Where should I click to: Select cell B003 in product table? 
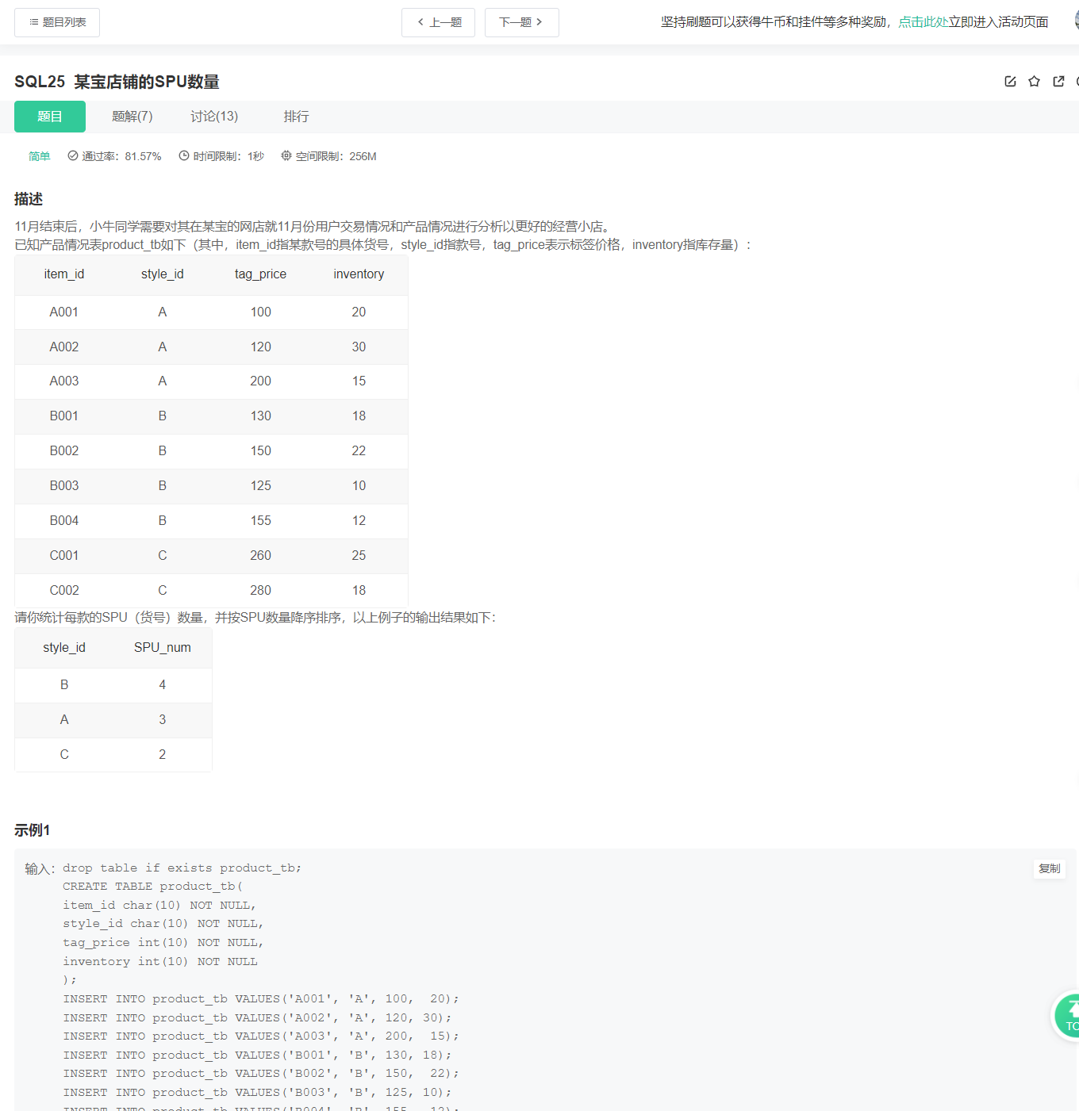click(64, 486)
